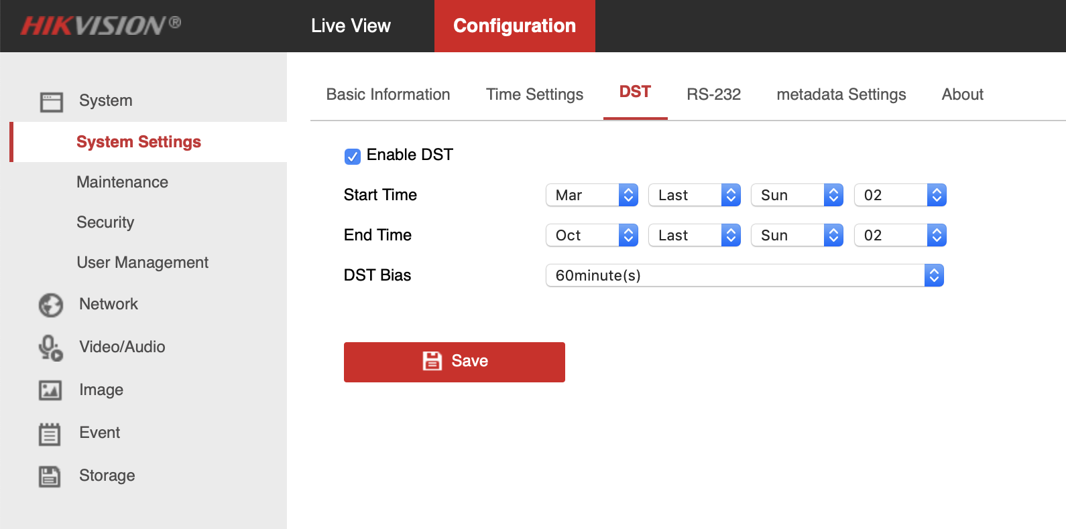Expand the DST Bias dropdown

pyautogui.click(x=744, y=275)
